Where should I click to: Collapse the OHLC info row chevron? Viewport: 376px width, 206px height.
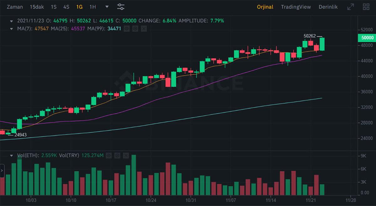tap(12, 21)
